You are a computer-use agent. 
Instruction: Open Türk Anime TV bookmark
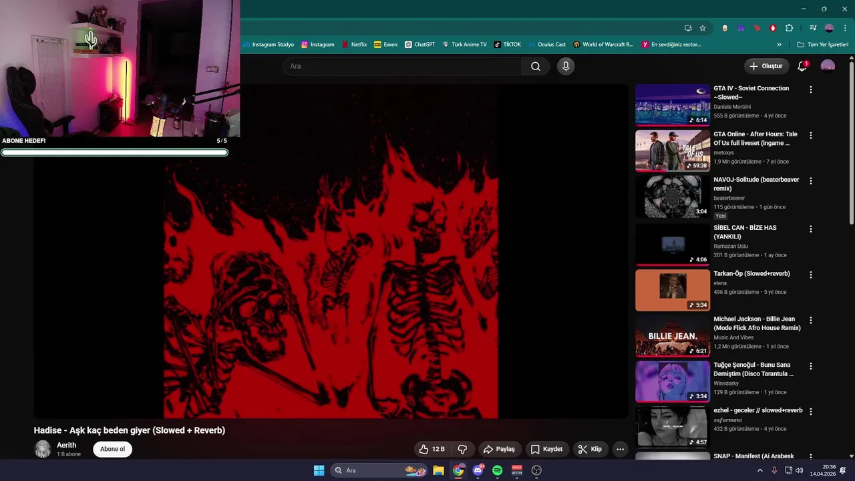coord(464,45)
